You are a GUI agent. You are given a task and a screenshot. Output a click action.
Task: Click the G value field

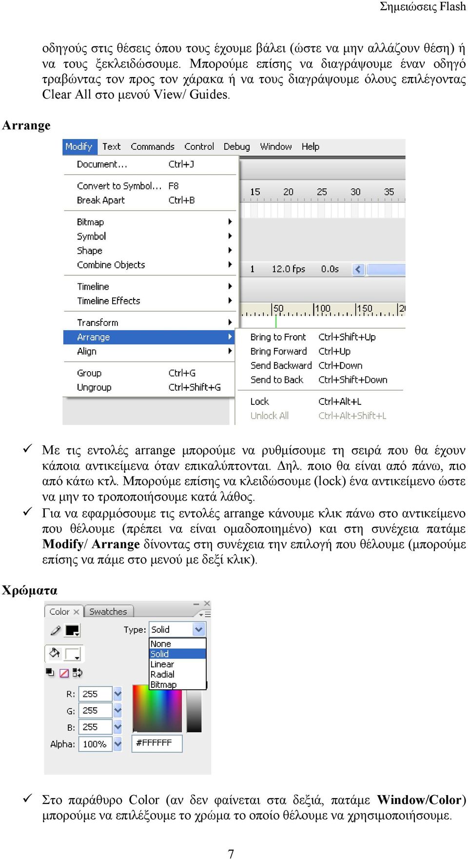pyautogui.click(x=96, y=710)
